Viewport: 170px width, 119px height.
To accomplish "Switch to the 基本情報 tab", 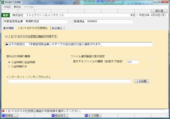I will click(9, 28).
